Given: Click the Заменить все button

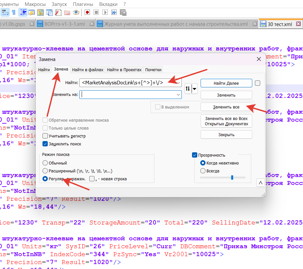Looking at the screenshot, I should coord(226,107).
